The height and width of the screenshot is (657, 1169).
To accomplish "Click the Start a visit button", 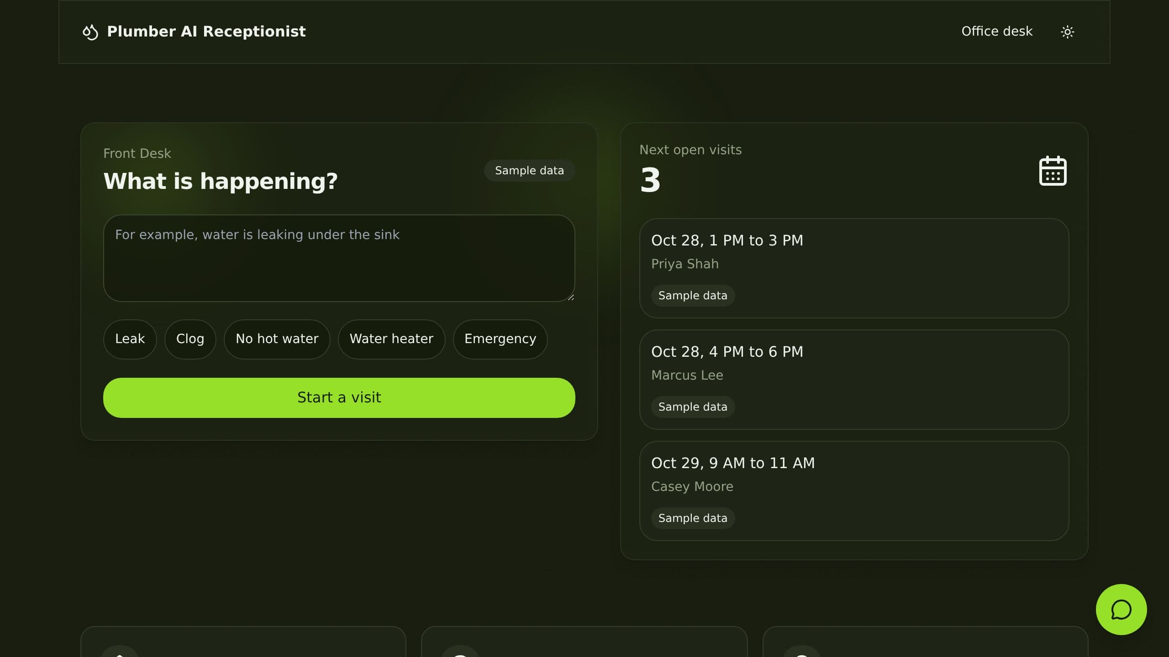I will click(x=339, y=397).
